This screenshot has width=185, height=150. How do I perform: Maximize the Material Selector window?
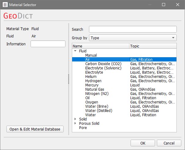pos(164,5)
